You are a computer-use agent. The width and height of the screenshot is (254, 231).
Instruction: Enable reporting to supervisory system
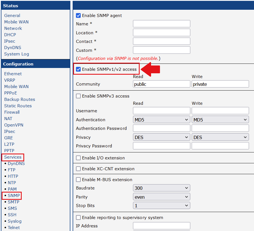[78, 218]
